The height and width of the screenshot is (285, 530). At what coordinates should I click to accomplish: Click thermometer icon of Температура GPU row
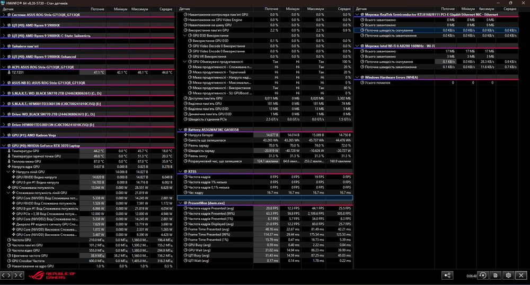click(9, 151)
